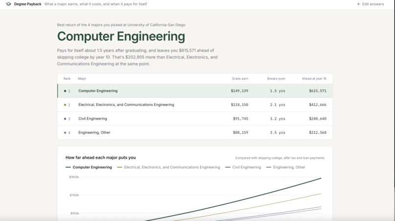Open the Edit answers link

click(x=370, y=4)
